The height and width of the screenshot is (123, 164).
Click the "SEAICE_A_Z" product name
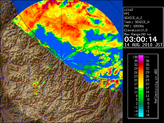point(133,18)
